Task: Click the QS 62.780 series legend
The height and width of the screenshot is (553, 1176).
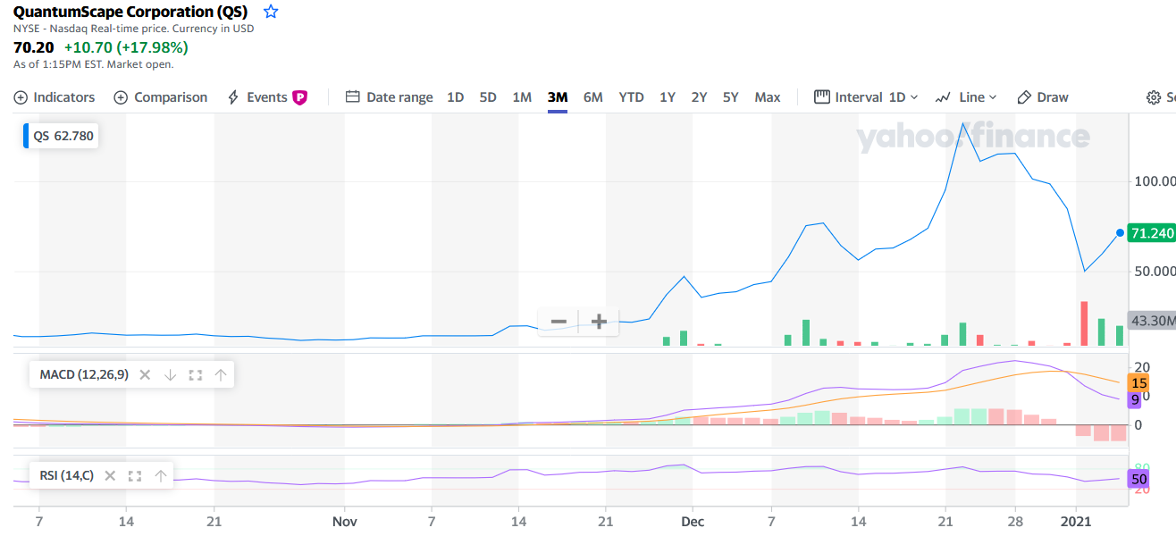Action: (x=63, y=137)
